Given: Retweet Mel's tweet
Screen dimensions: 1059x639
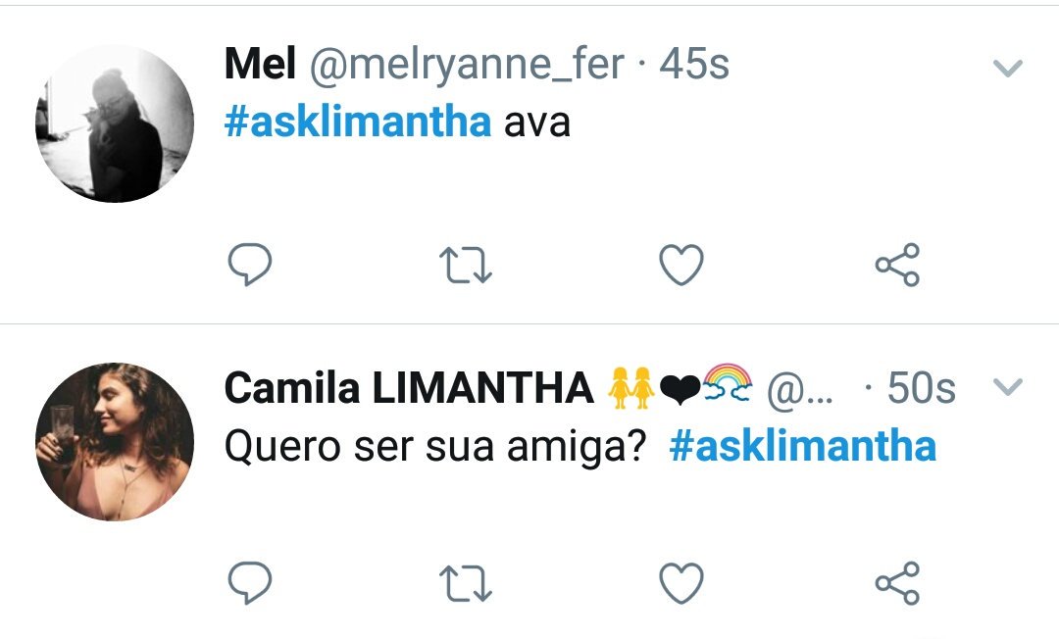Looking at the screenshot, I should click(466, 265).
